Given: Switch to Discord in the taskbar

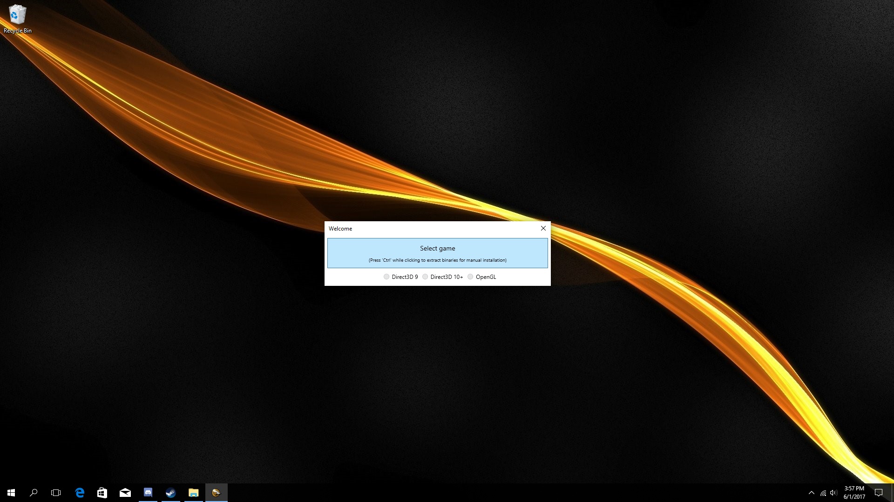Looking at the screenshot, I should (x=148, y=493).
